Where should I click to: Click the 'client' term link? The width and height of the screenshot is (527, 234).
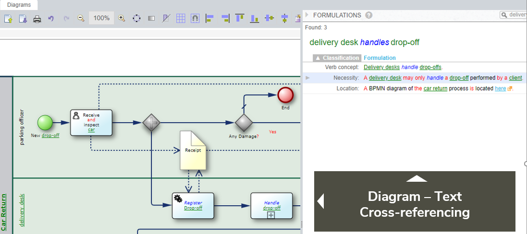515,78
